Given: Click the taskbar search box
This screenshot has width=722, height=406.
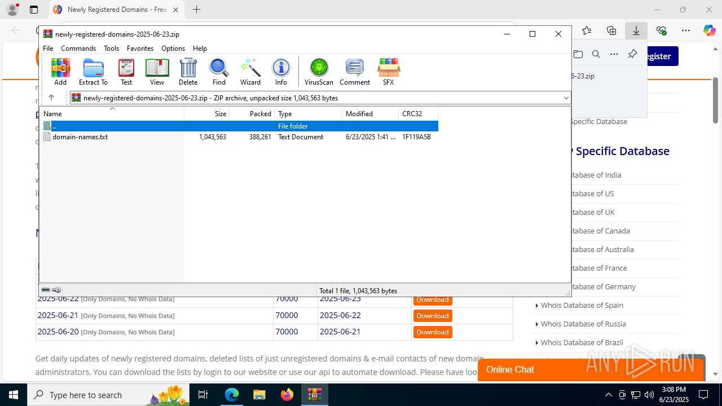Looking at the screenshot, I should coord(108,395).
